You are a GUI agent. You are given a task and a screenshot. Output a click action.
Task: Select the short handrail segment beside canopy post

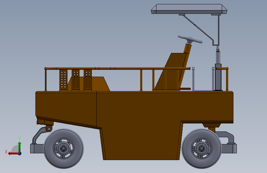click(x=222, y=68)
